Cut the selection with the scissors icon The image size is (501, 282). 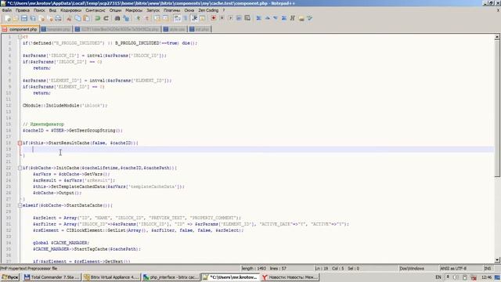[69, 19]
